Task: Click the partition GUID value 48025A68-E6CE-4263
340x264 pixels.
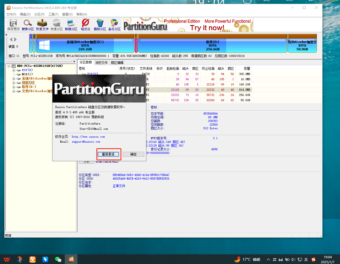Action: [141, 179]
